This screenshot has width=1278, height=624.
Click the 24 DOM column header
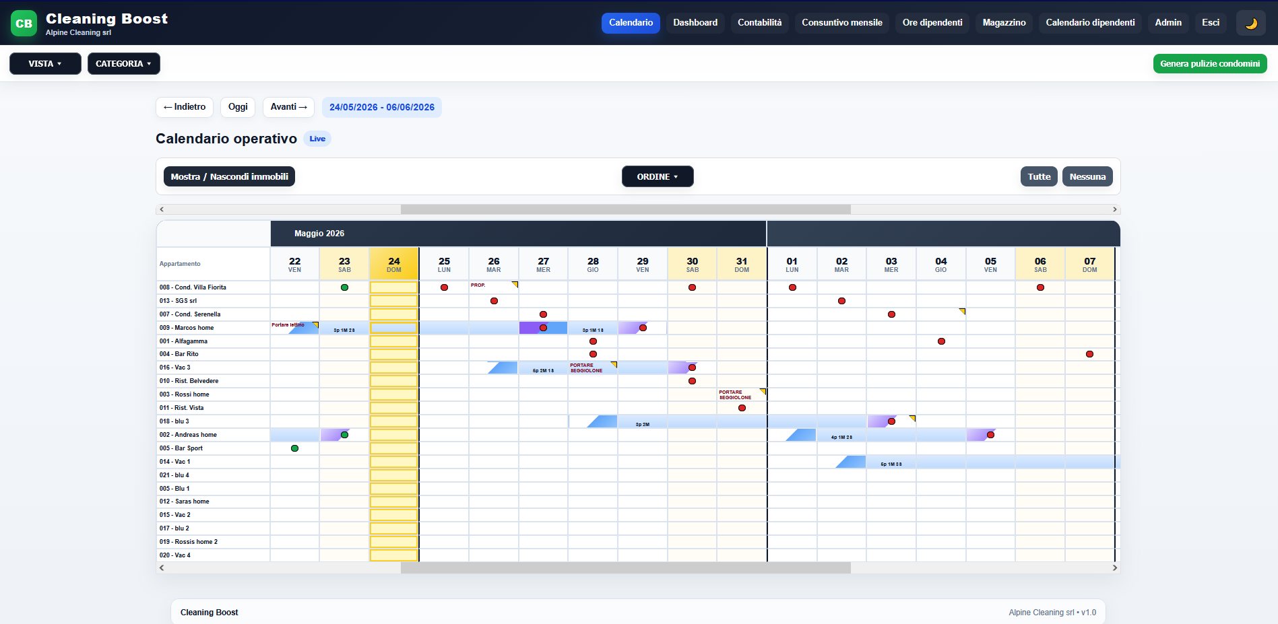(394, 264)
